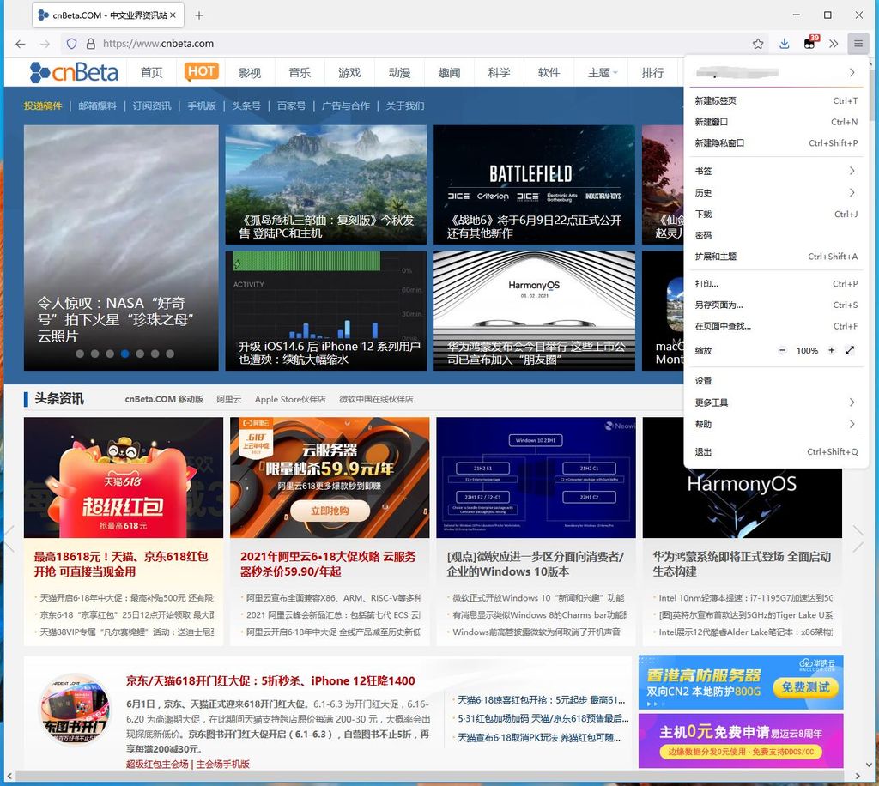The image size is (879, 786).
Task: Click the bookmark star icon in address bar
Action: [758, 44]
